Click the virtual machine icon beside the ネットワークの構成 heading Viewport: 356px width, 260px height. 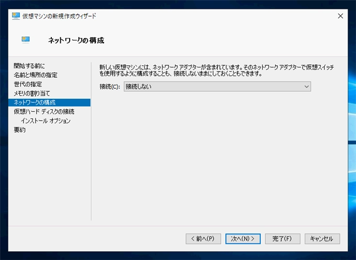[26, 40]
